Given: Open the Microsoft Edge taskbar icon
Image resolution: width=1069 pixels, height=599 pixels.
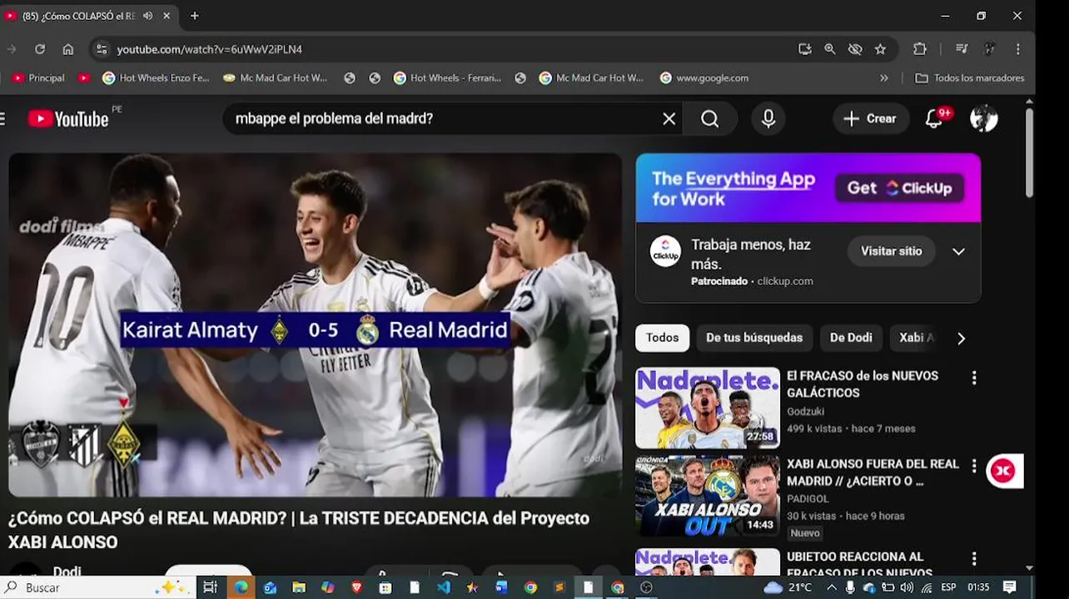Looking at the screenshot, I should [x=241, y=587].
